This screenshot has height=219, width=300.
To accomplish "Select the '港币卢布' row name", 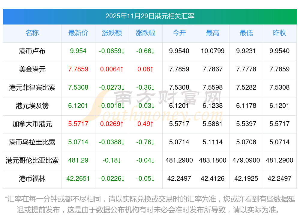I will pyautogui.click(x=32, y=51).
